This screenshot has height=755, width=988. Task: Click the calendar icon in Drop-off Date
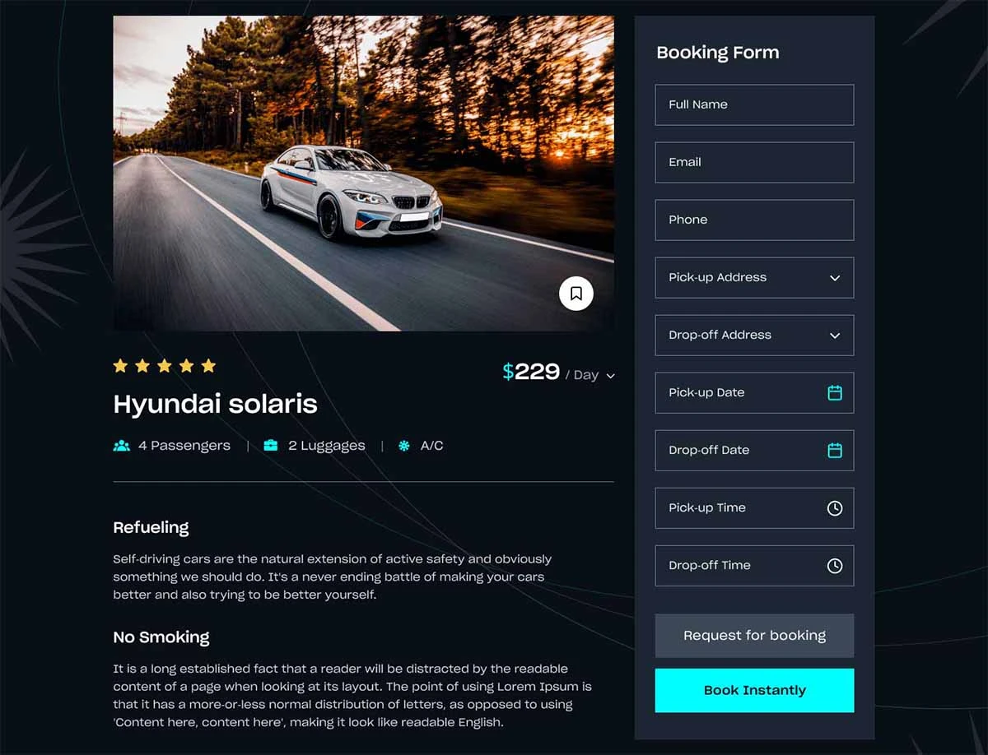pyautogui.click(x=835, y=451)
